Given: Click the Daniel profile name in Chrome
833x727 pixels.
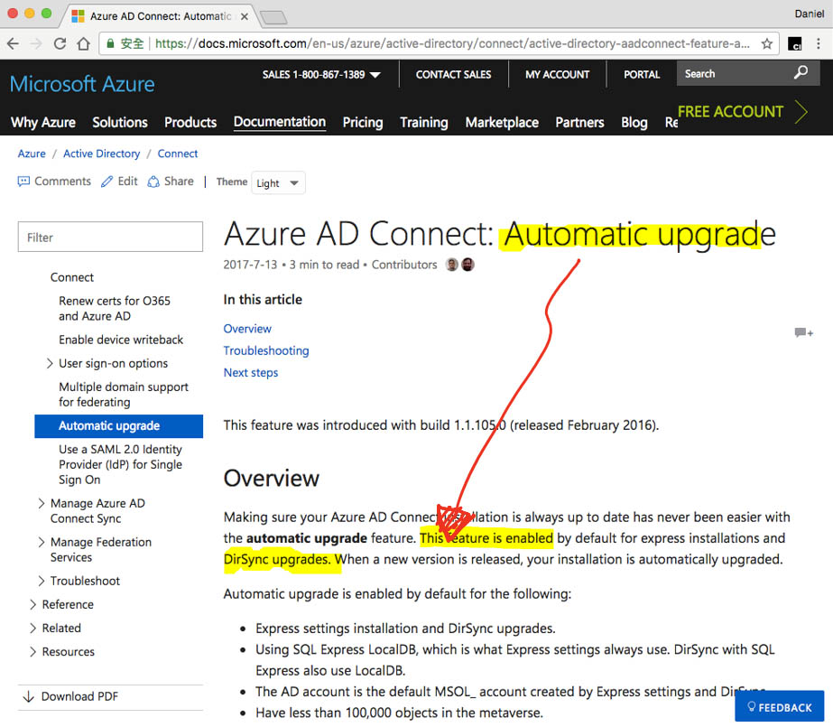Looking at the screenshot, I should click(x=810, y=14).
